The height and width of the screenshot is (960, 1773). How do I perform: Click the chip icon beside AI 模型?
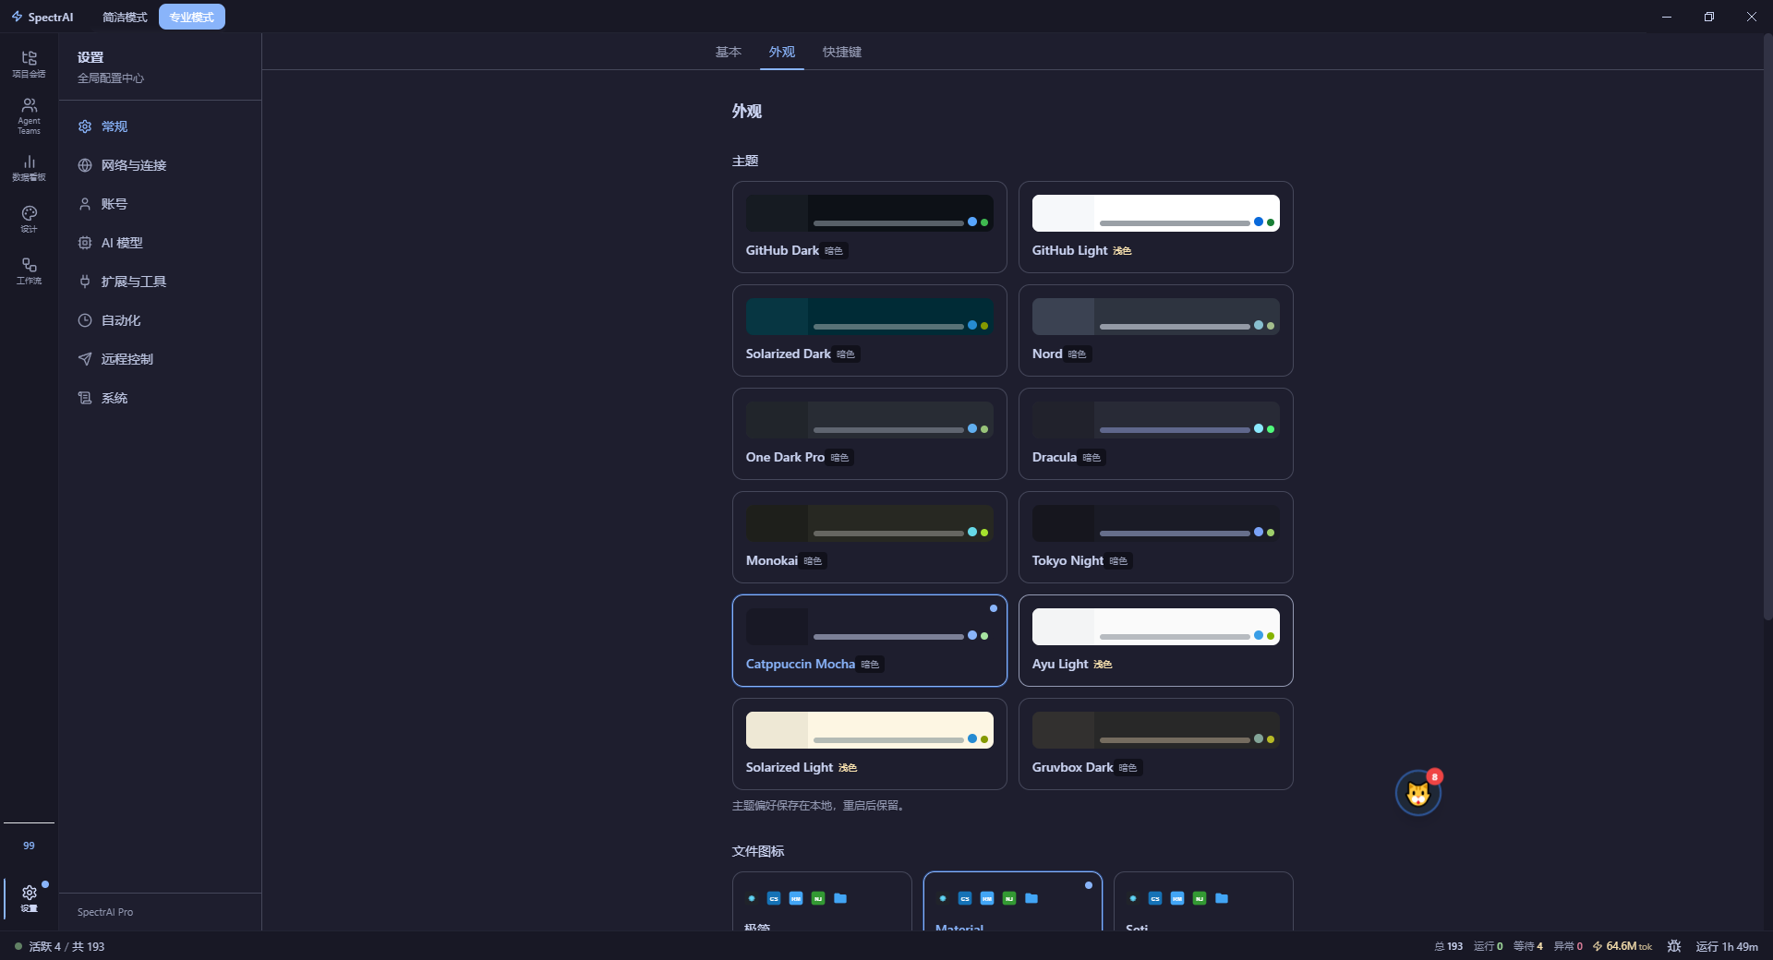click(85, 243)
